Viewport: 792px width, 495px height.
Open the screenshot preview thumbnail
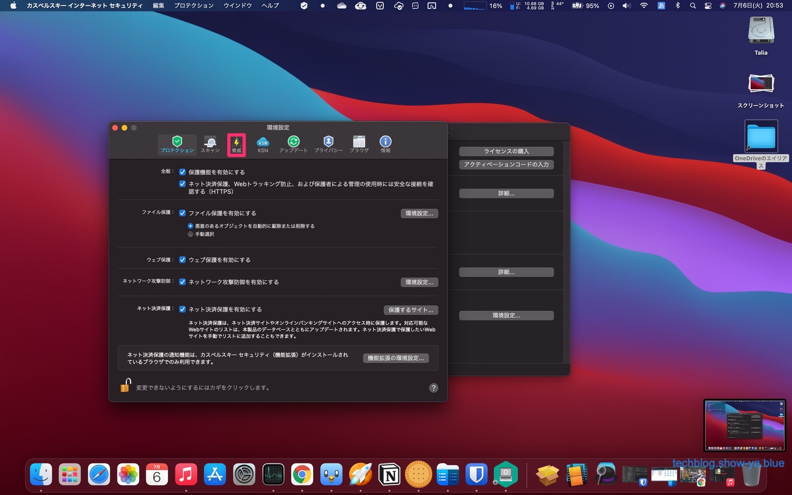(x=744, y=425)
